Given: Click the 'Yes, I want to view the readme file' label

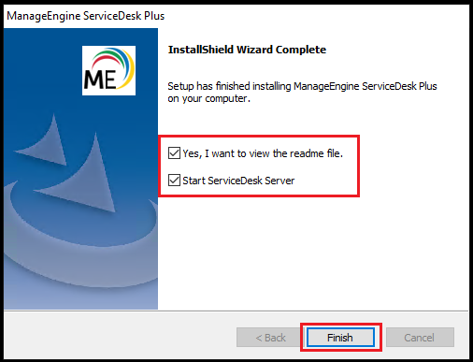Looking at the screenshot, I should [263, 153].
